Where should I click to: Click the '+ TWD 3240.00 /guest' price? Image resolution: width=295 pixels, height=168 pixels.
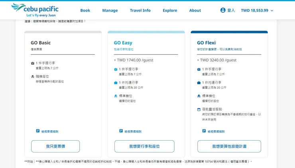pos(217,60)
